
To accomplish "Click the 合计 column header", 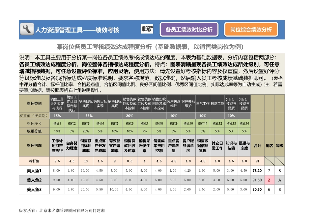I will (258, 145).
